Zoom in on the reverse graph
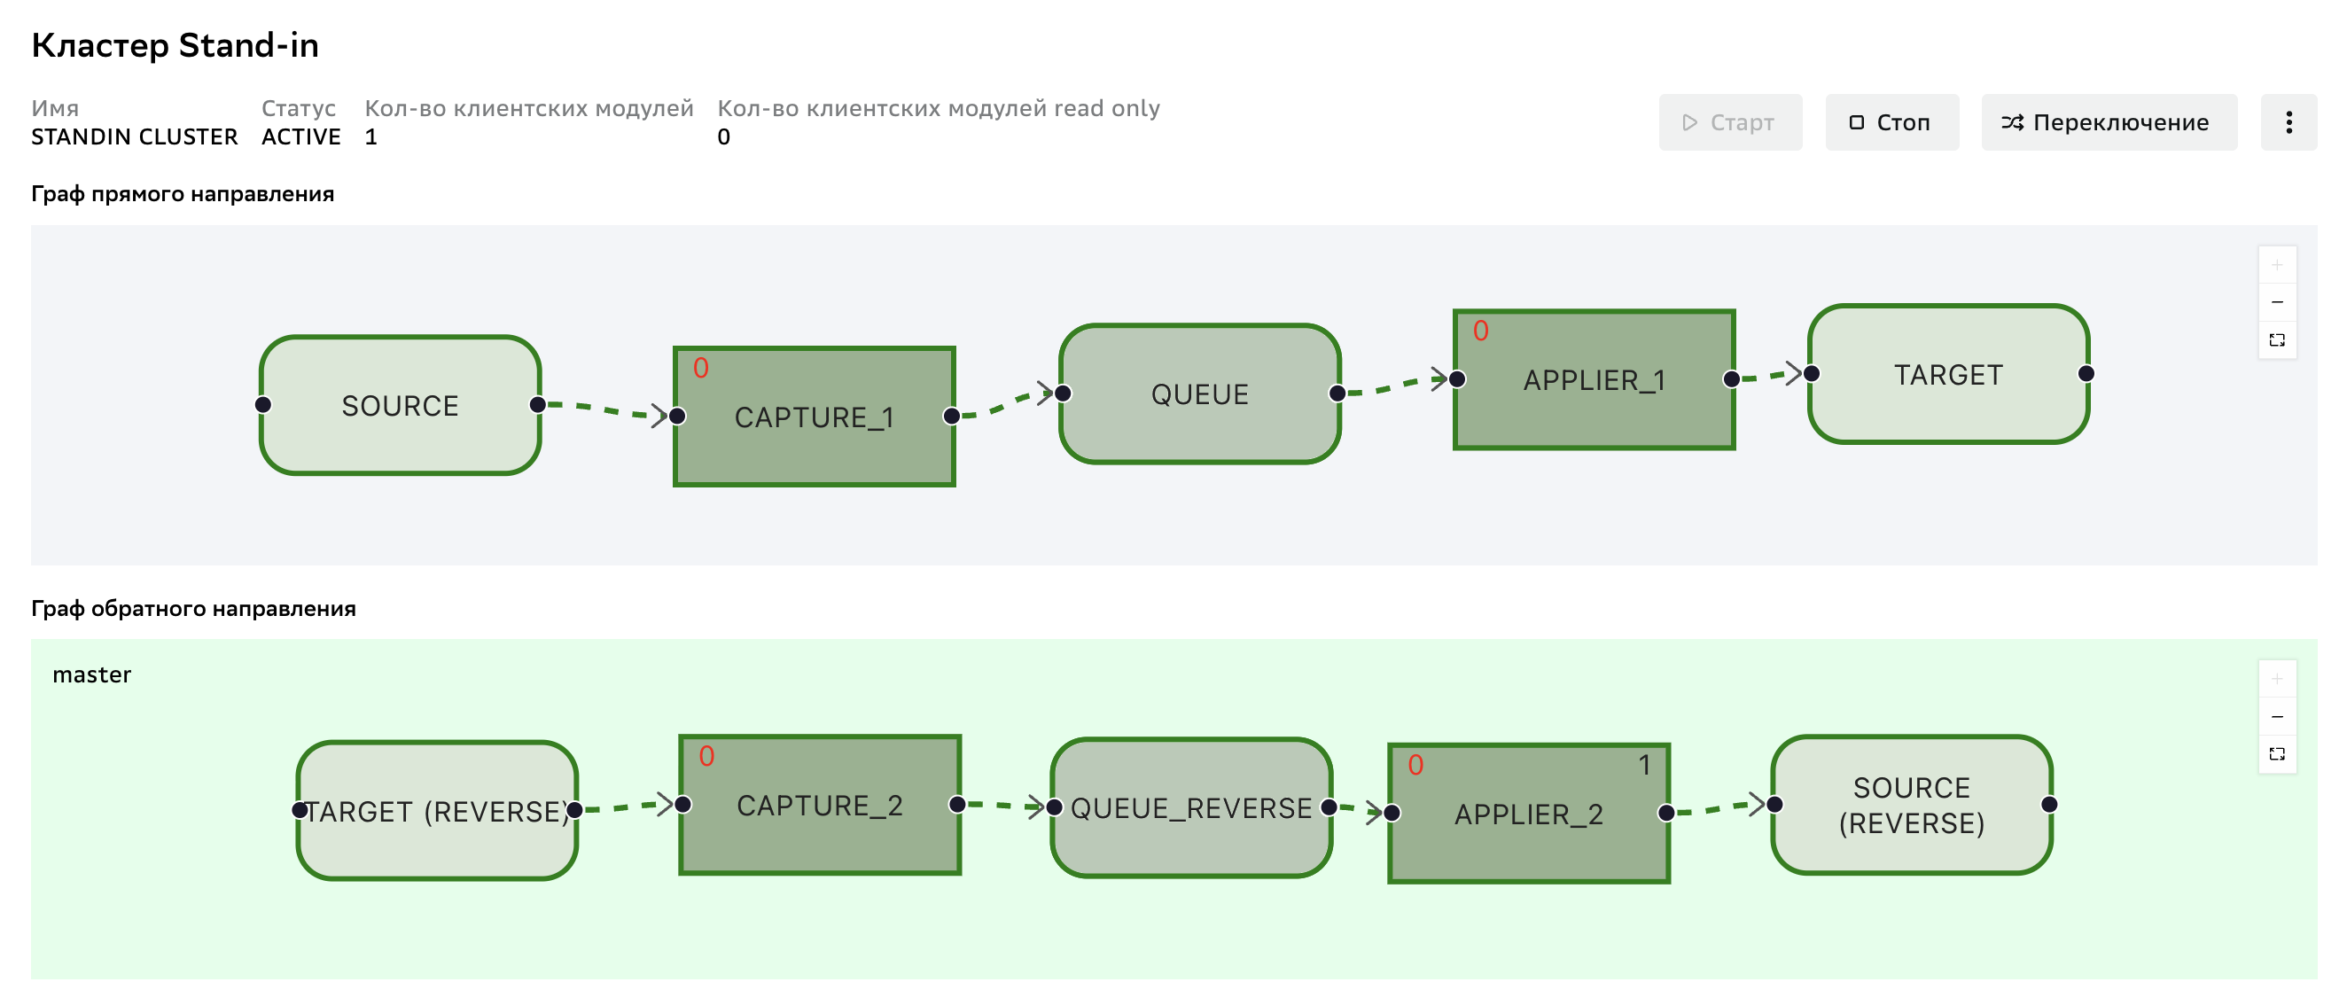The height and width of the screenshot is (982, 2347). coord(2277,679)
